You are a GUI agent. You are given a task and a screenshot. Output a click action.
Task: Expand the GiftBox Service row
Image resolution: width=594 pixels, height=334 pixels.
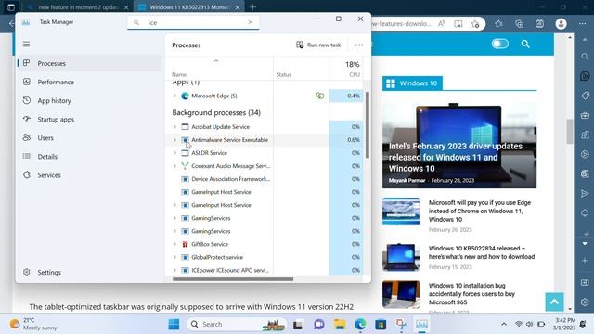click(x=174, y=244)
